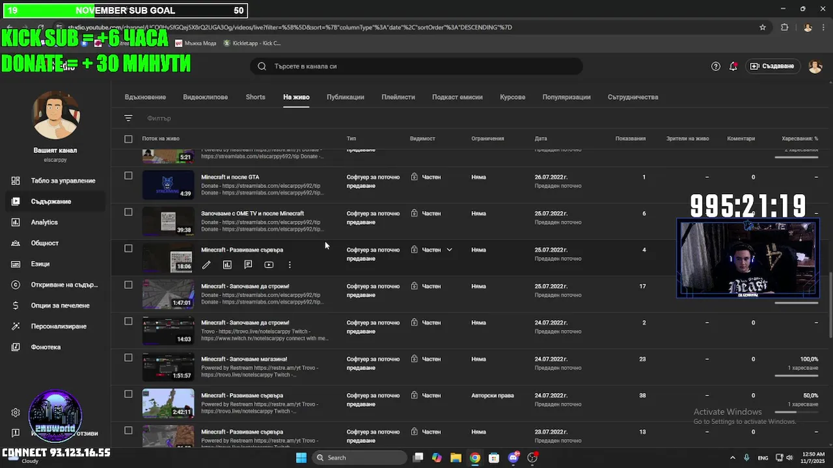Click the Windows Start button
The image size is (833, 468).
tap(301, 458)
